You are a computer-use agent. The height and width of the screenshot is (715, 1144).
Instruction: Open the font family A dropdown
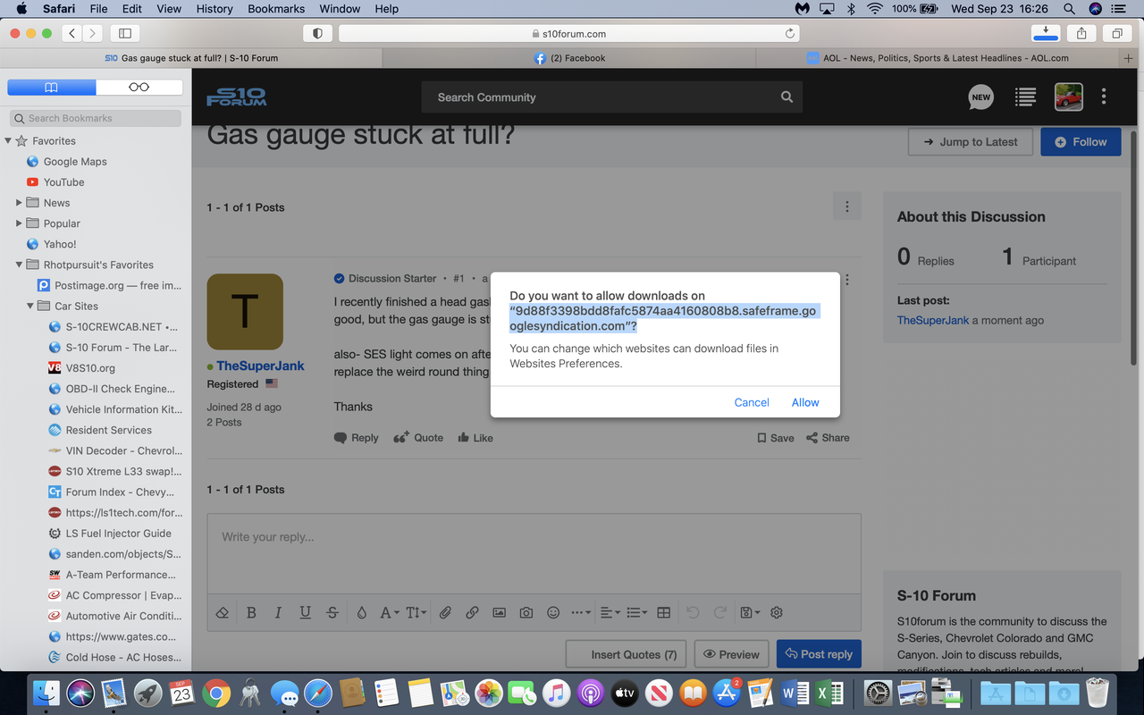[x=390, y=612]
